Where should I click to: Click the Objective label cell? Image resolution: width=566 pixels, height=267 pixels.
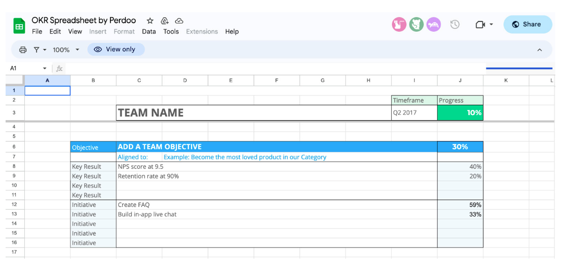(x=93, y=147)
